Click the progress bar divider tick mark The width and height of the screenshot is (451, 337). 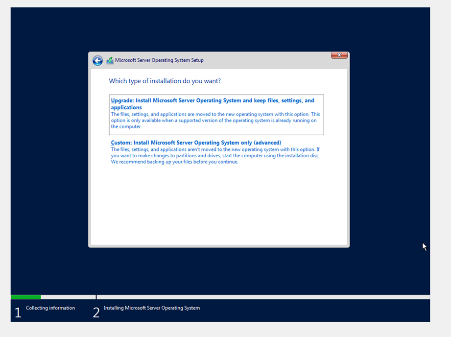click(96, 296)
